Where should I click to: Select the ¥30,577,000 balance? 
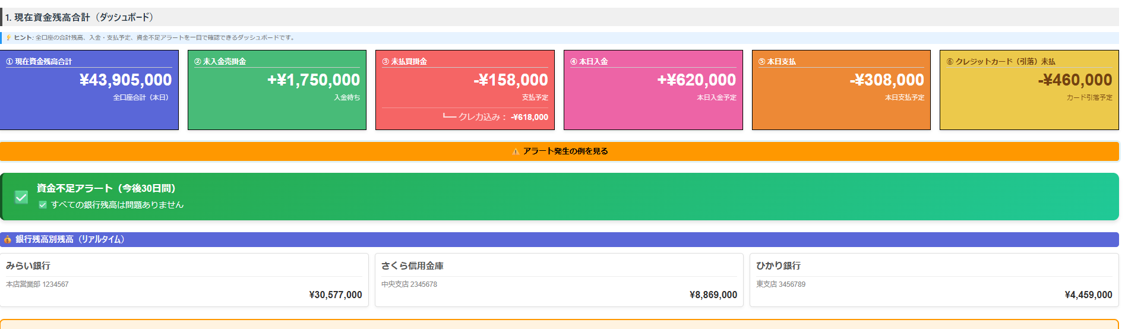click(336, 295)
